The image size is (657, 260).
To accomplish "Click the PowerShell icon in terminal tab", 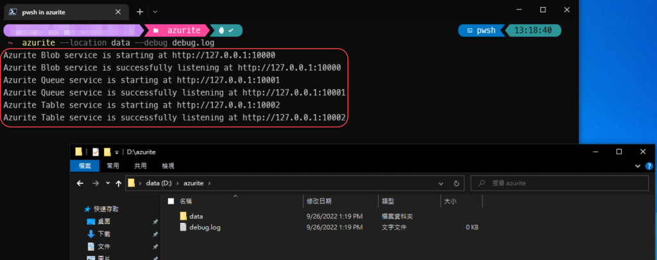I will pyautogui.click(x=13, y=12).
